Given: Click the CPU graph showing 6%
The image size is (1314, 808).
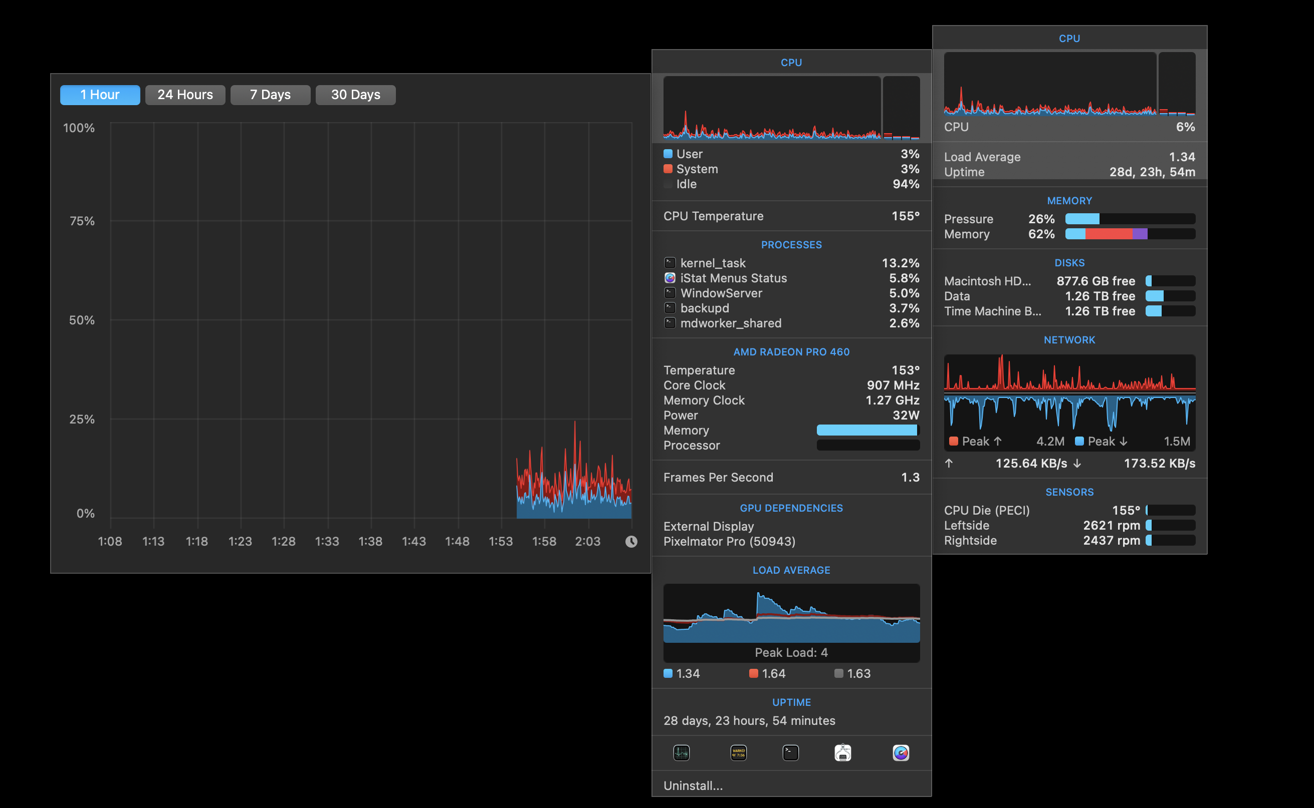Looking at the screenshot, I should click(x=1069, y=84).
